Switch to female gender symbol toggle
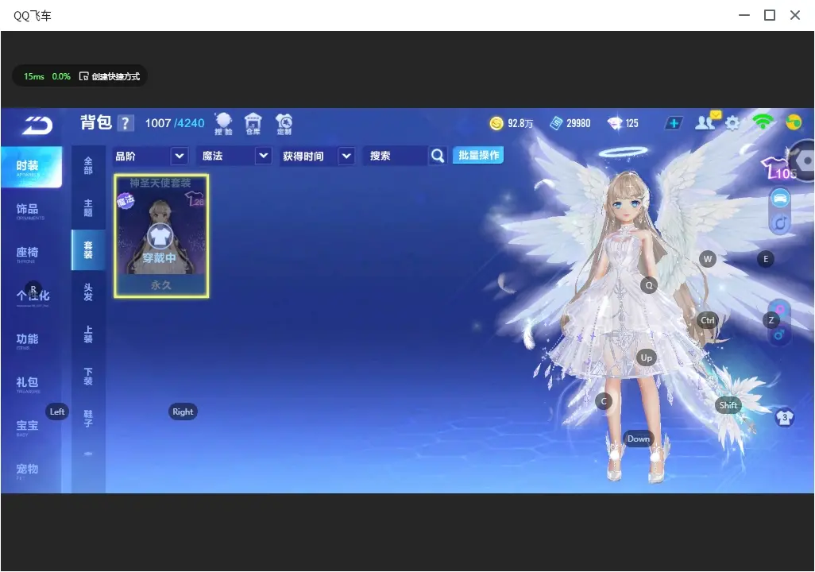The image size is (815, 572). (x=780, y=310)
